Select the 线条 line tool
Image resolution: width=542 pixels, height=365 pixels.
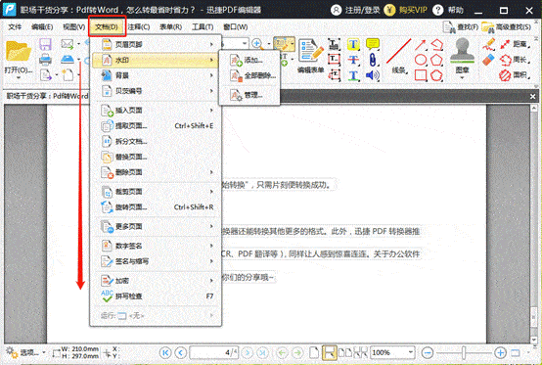pyautogui.click(x=398, y=56)
